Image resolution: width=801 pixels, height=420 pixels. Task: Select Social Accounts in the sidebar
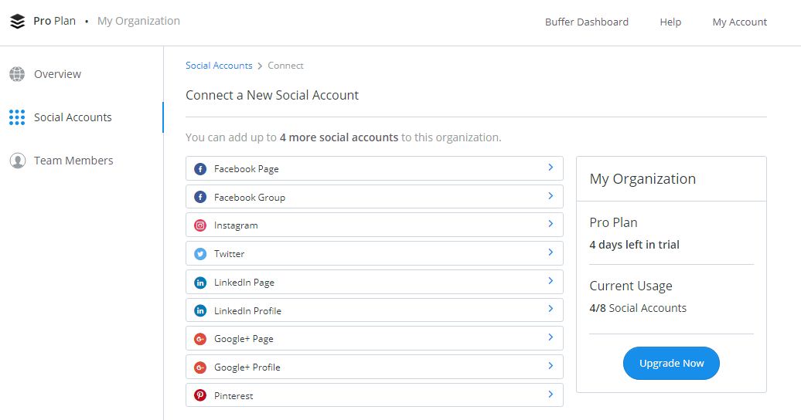(x=73, y=117)
